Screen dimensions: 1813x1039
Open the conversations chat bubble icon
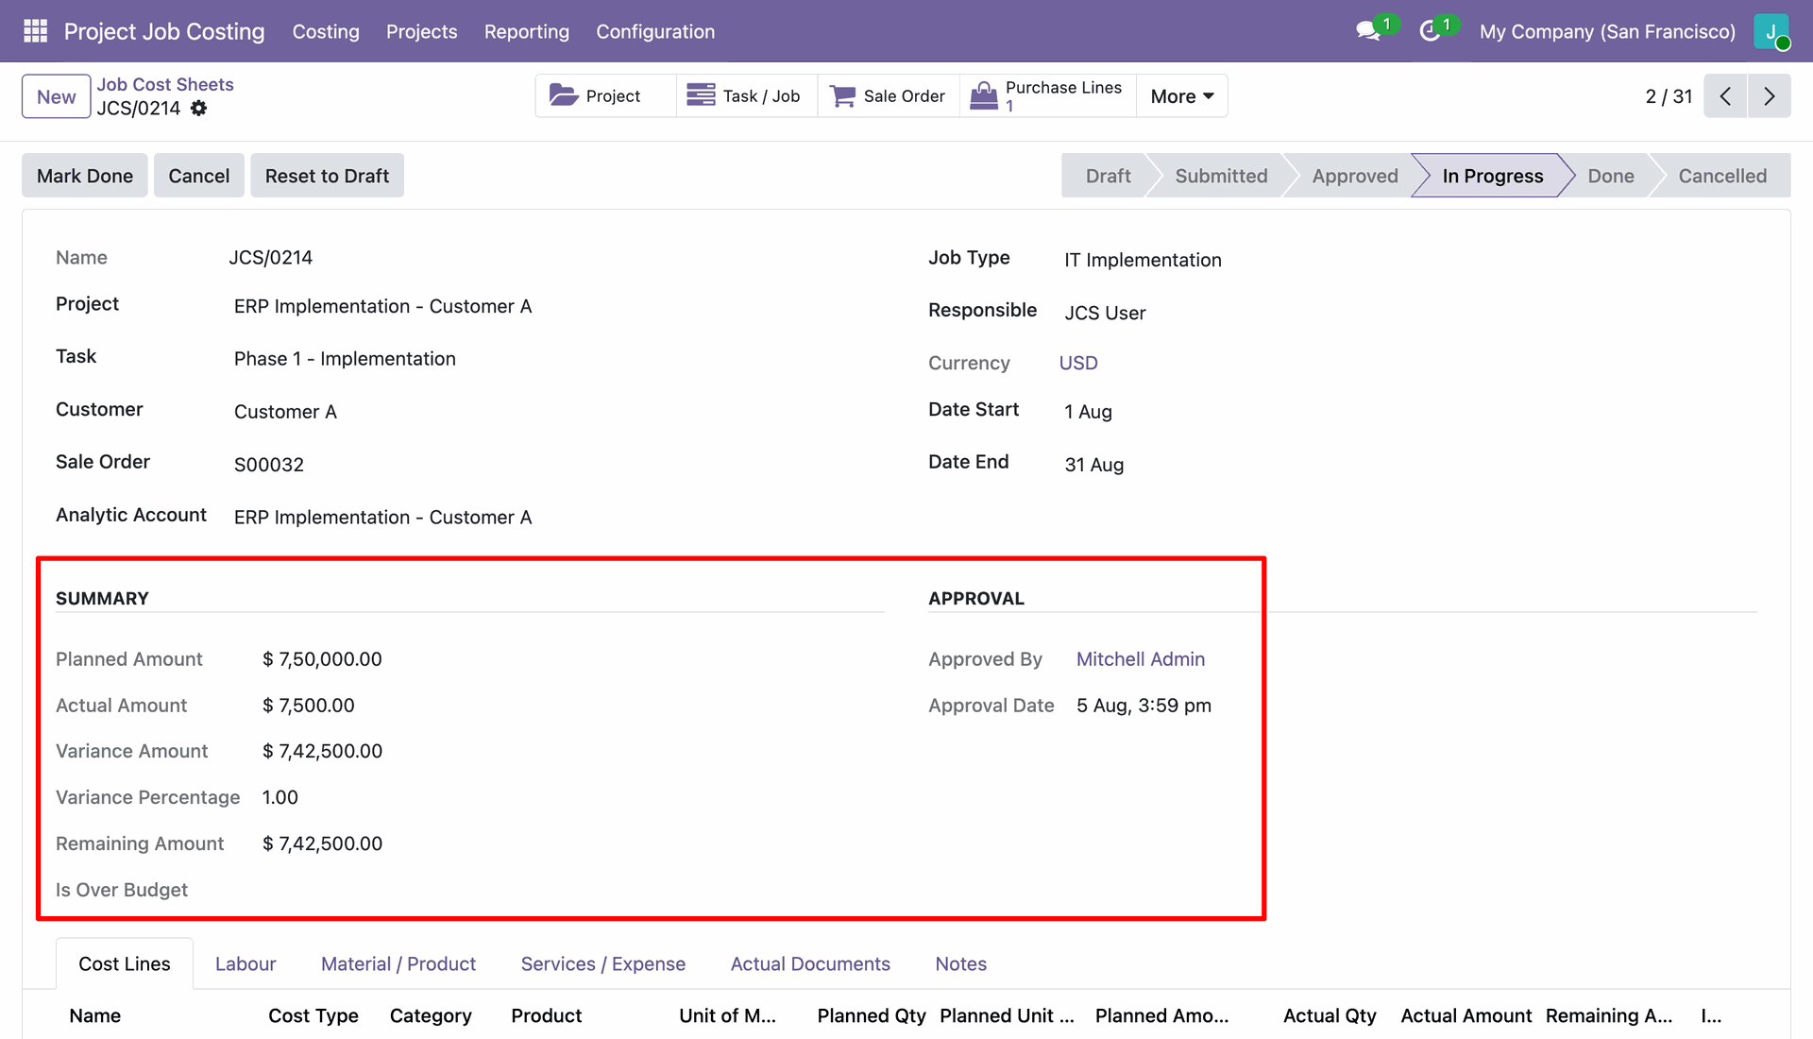1367,31
